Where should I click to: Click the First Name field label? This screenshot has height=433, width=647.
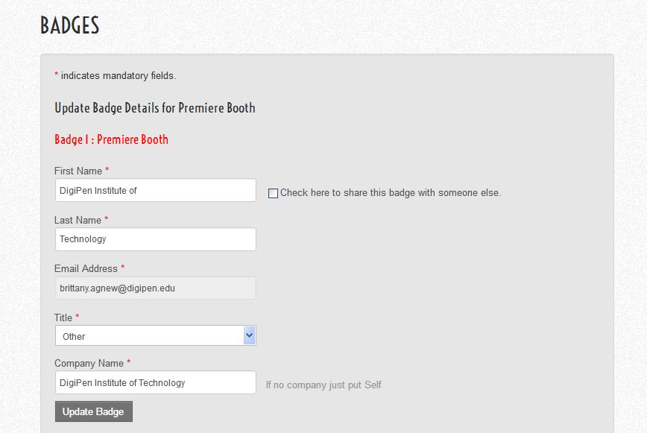coord(78,171)
